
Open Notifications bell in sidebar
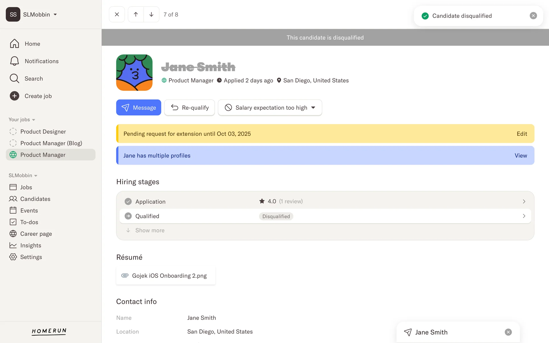[x=15, y=61]
